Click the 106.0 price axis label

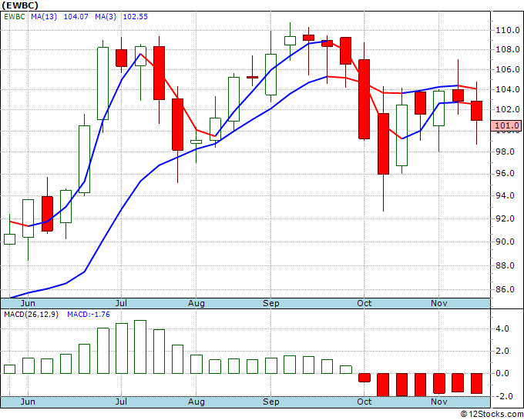pyautogui.click(x=507, y=69)
